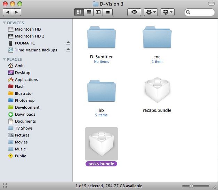Switch to column view

(98, 12)
